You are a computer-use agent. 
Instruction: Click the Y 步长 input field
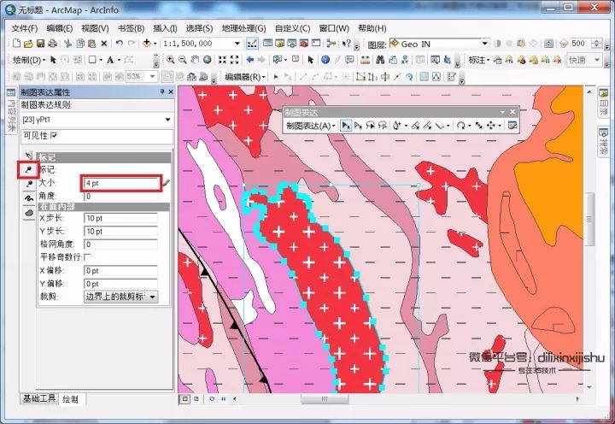point(121,232)
